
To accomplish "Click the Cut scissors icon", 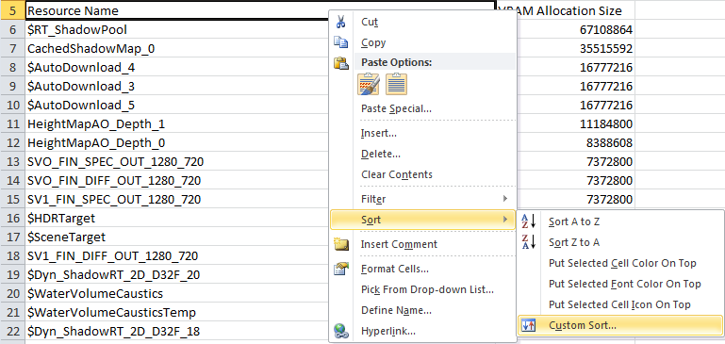I will 340,22.
